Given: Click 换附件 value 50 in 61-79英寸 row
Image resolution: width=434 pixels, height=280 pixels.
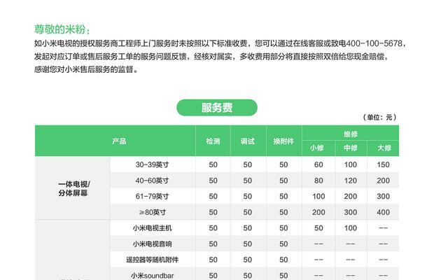Looking at the screenshot, I should tap(283, 197).
